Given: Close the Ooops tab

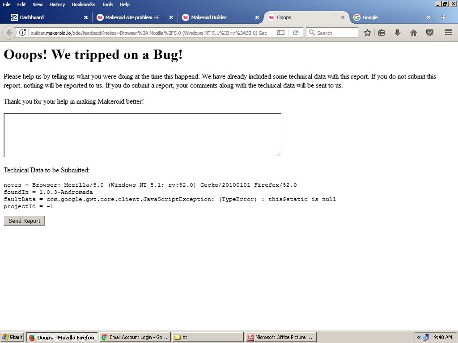Looking at the screenshot, I should click(x=343, y=17).
